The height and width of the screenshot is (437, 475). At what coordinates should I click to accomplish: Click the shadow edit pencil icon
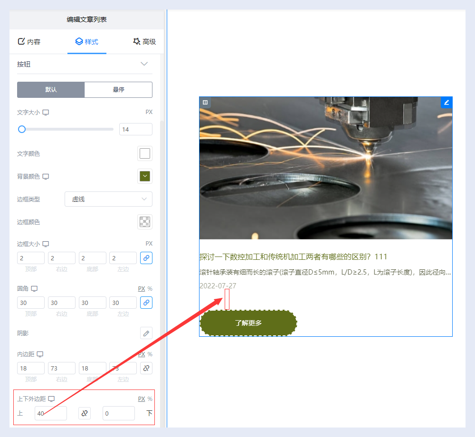(x=146, y=333)
